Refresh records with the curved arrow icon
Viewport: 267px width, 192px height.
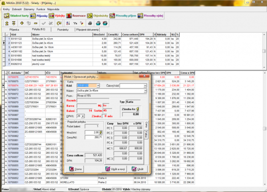[59, 23]
